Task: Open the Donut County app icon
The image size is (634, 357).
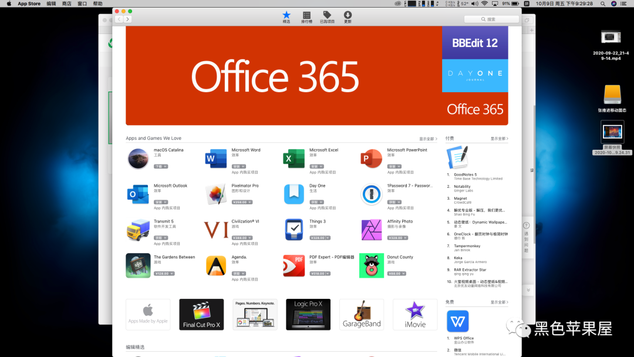Action: (x=371, y=265)
